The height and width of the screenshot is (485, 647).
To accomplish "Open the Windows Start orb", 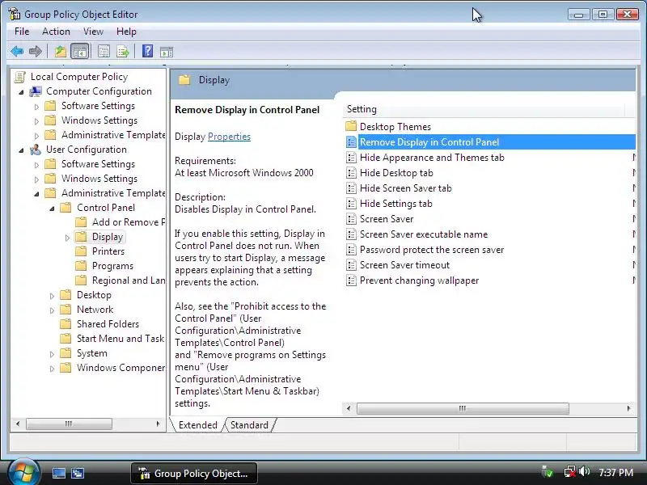I will (x=23, y=473).
